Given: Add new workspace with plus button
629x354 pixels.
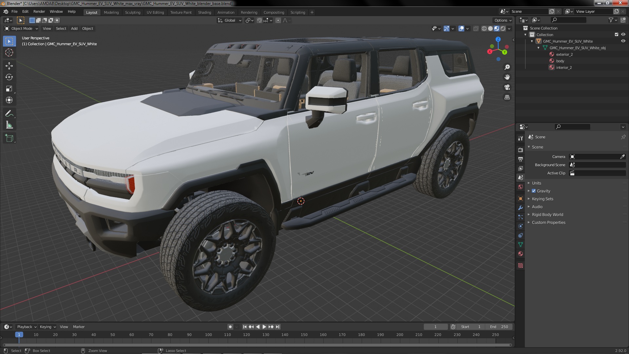Looking at the screenshot, I should pos(312,12).
